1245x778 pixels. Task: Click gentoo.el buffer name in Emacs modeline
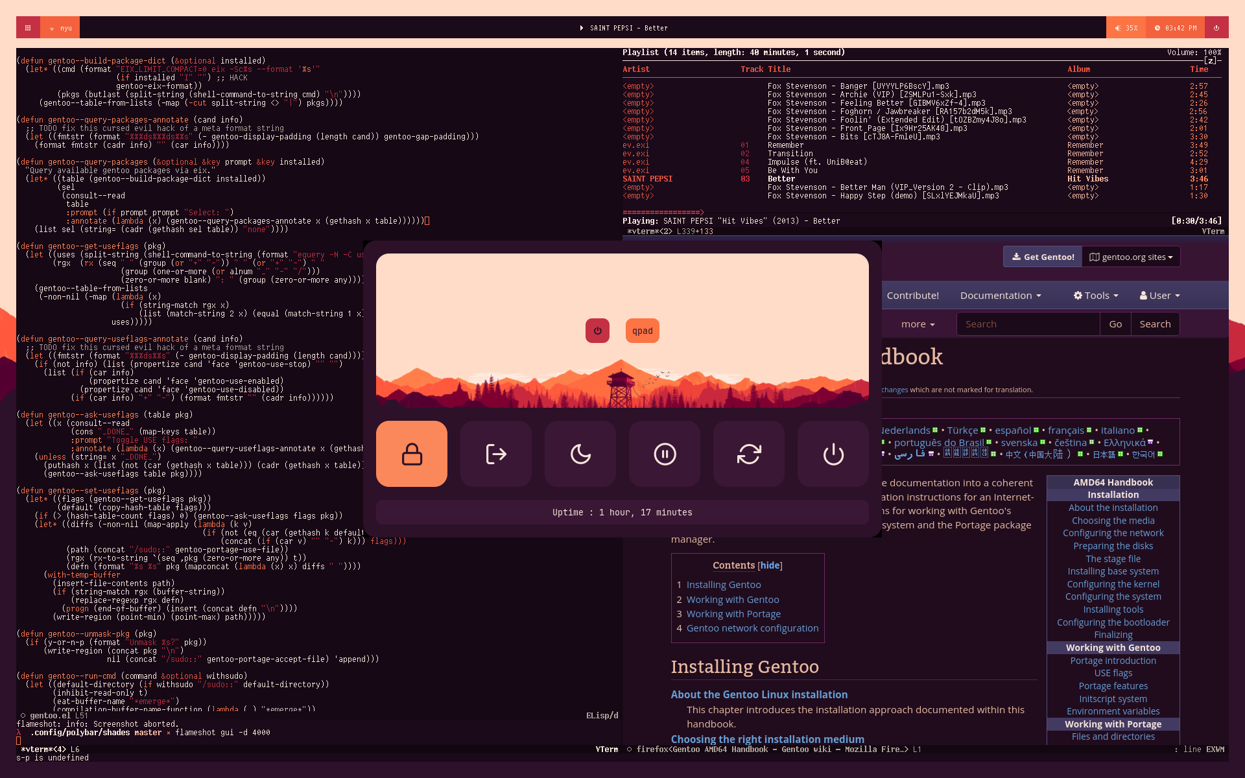50,716
